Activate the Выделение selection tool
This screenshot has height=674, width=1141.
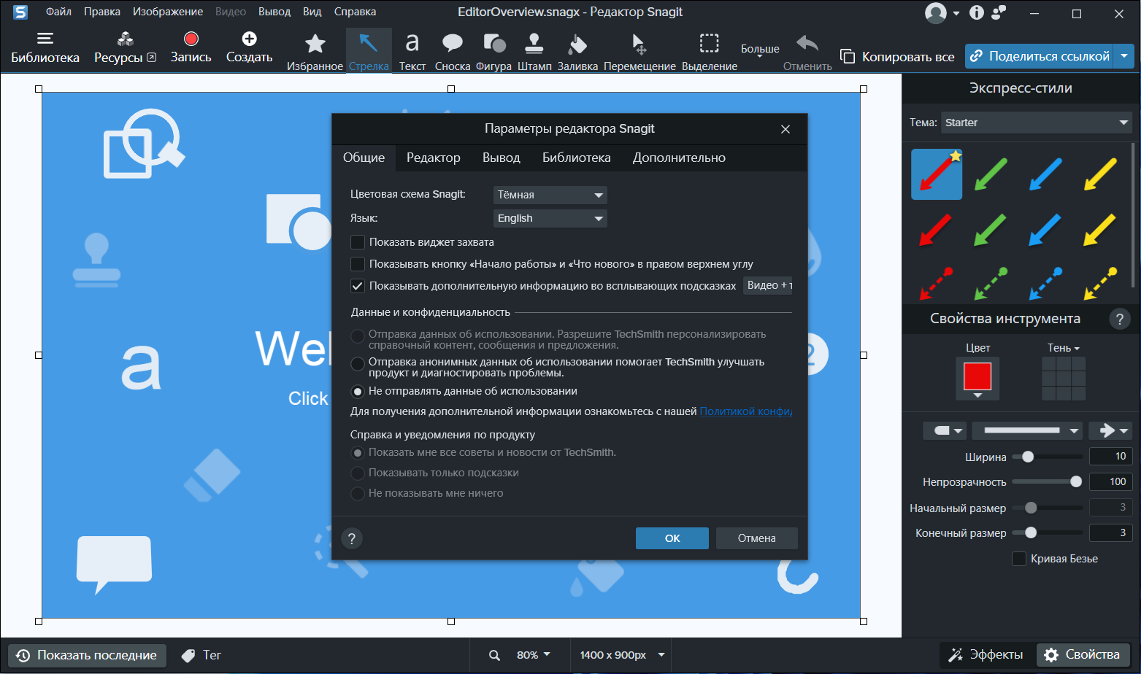tap(710, 51)
